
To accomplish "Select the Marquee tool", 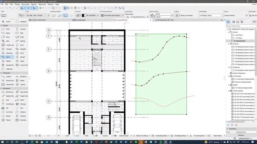I will coord(21,22).
